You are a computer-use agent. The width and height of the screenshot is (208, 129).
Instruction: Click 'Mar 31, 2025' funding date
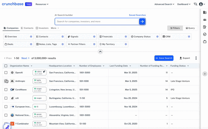coord(131,73)
